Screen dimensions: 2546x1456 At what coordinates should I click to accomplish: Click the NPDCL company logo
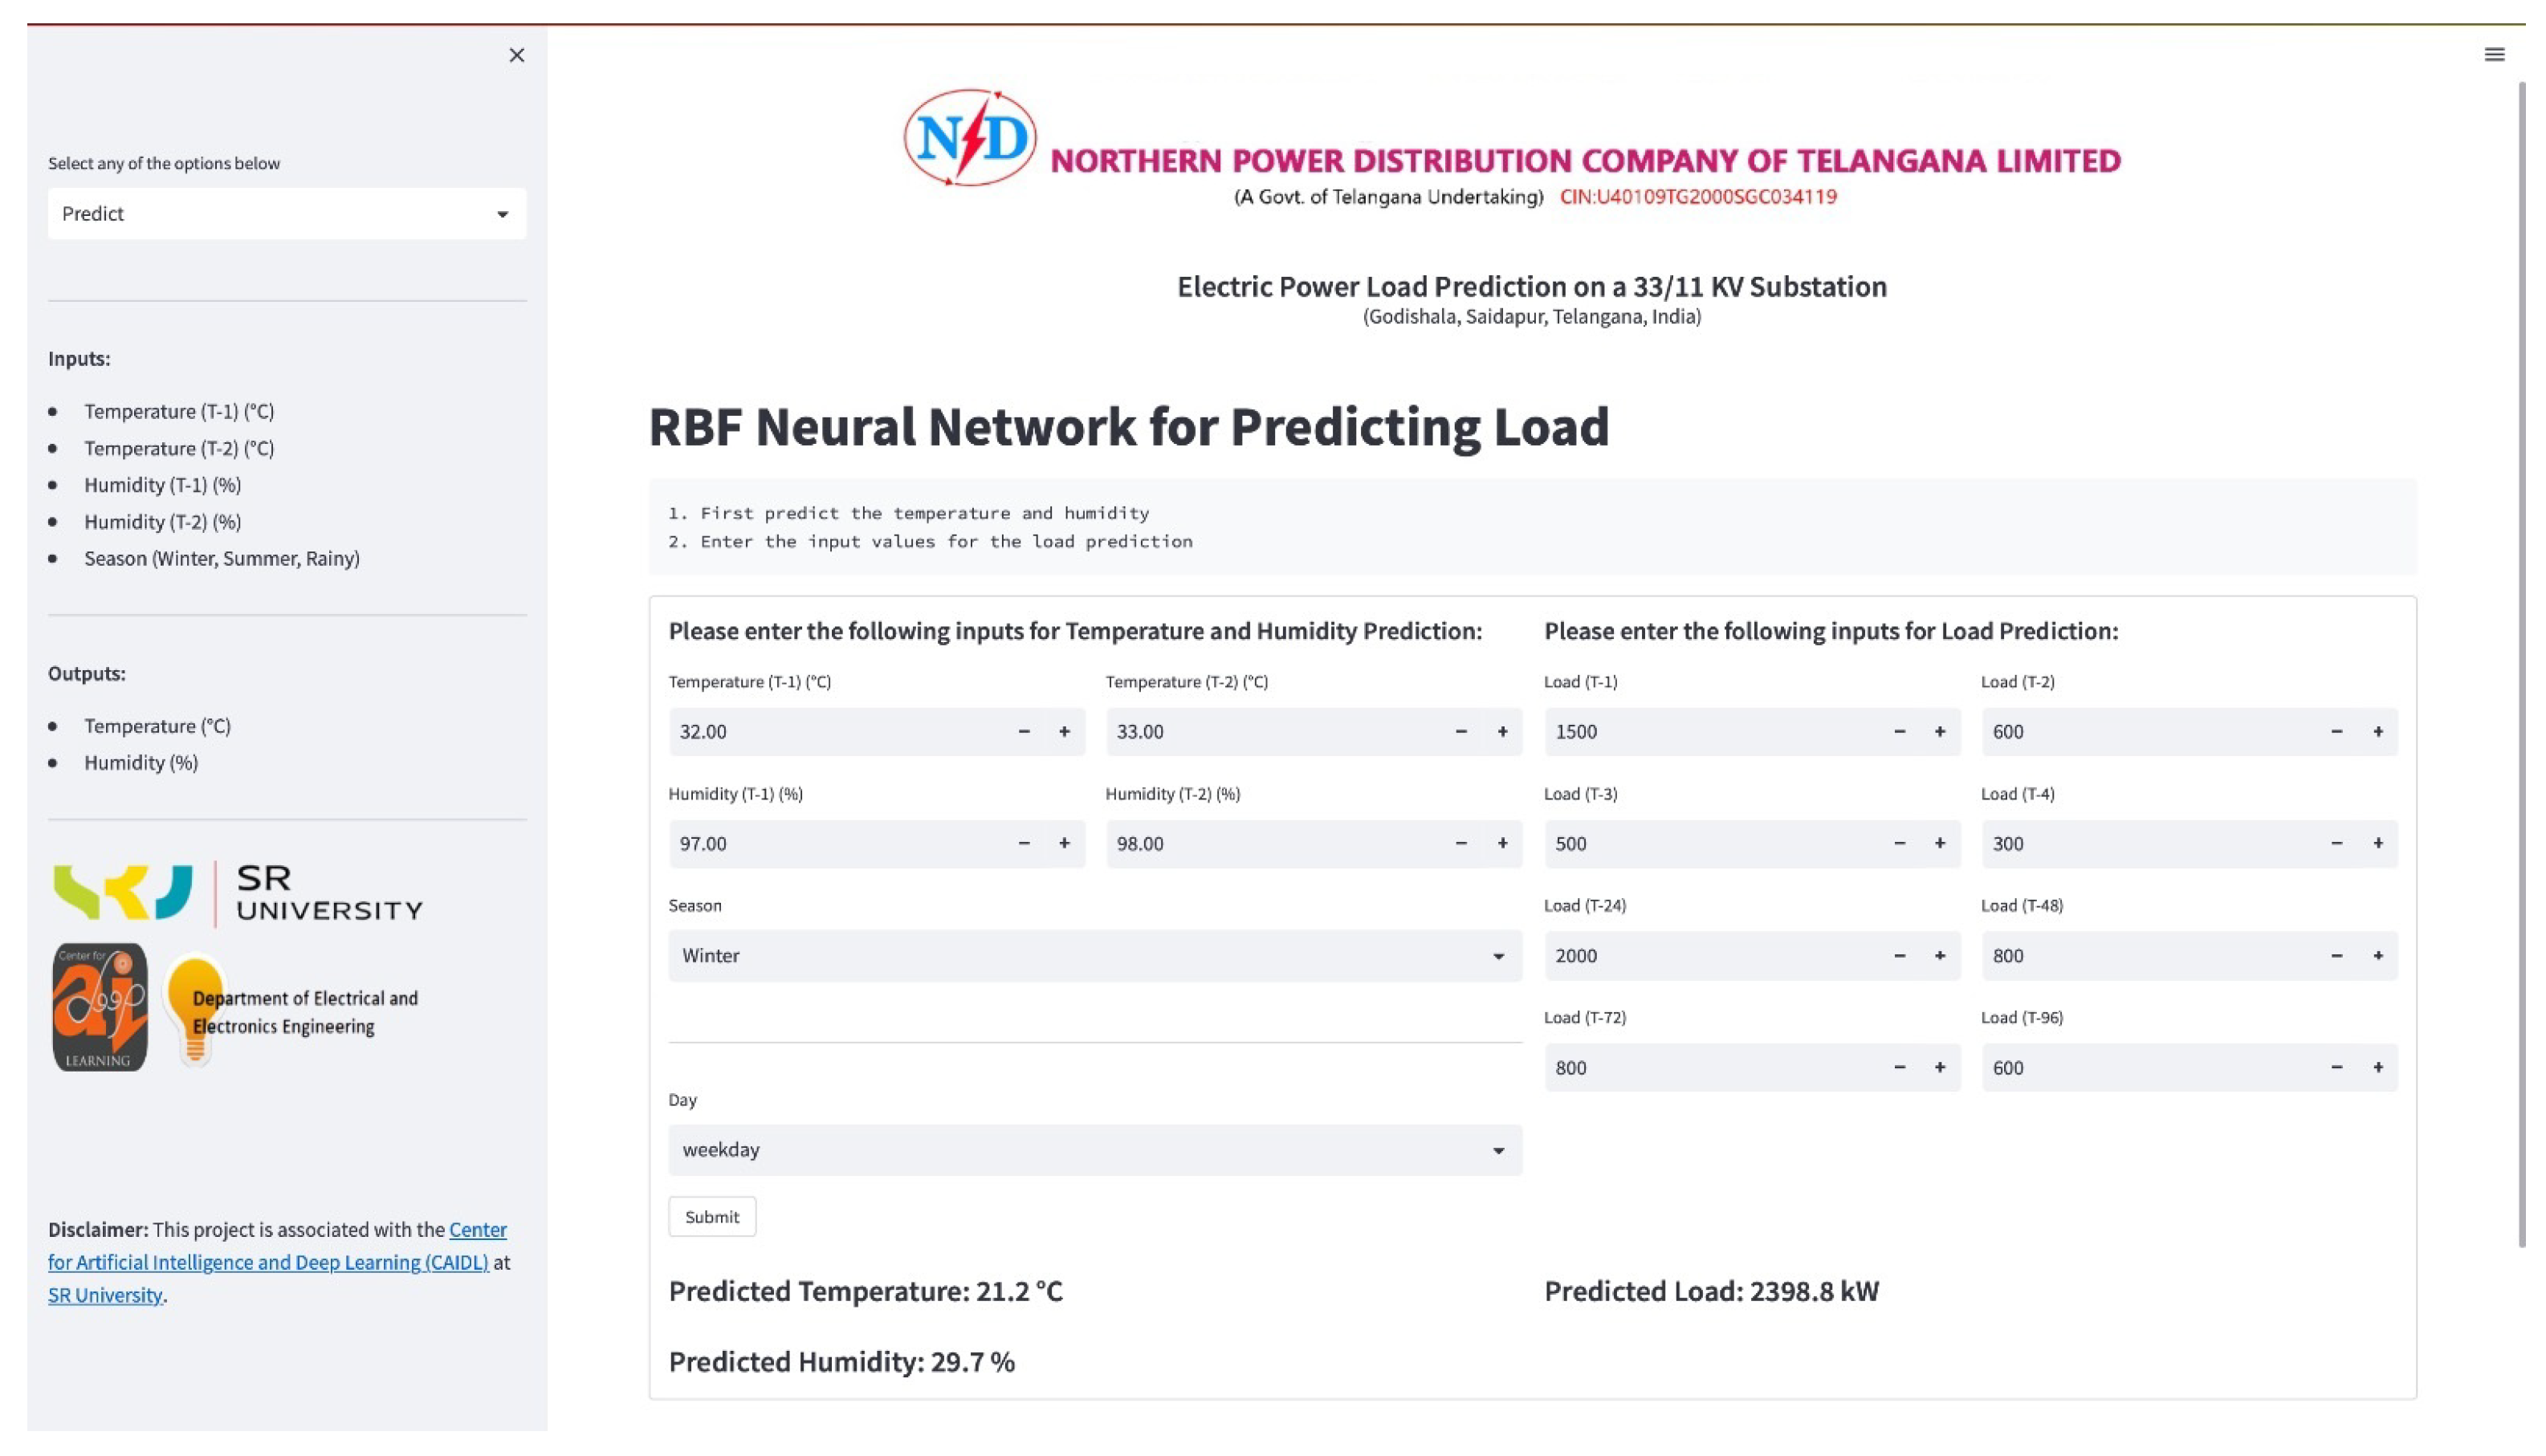point(969,138)
